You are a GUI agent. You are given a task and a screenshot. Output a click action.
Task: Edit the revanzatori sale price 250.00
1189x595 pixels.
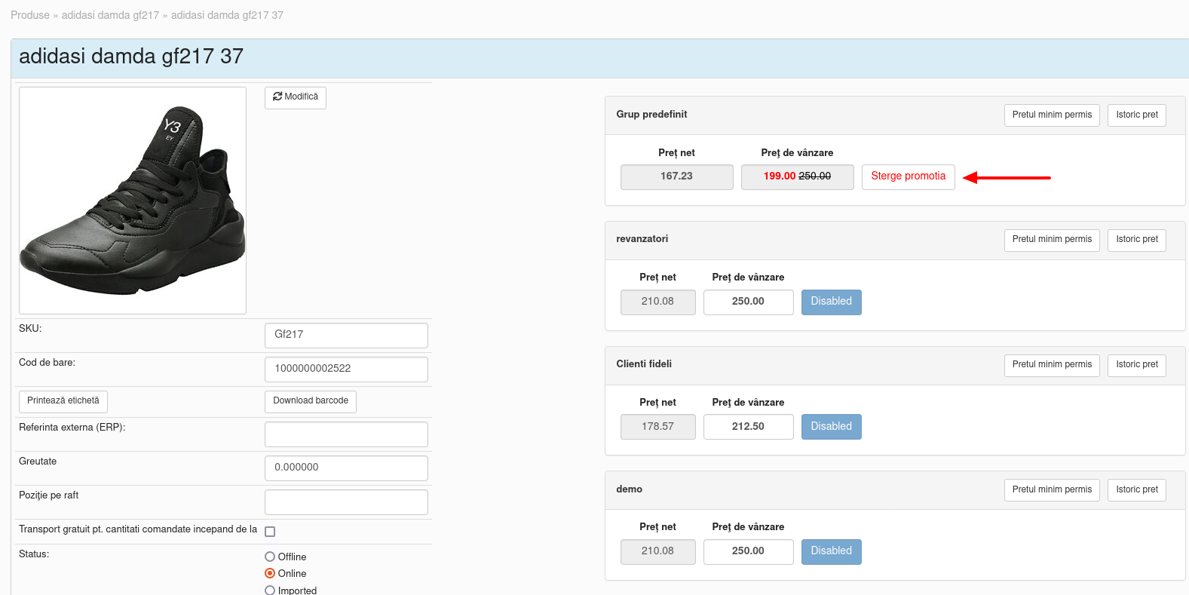click(748, 302)
